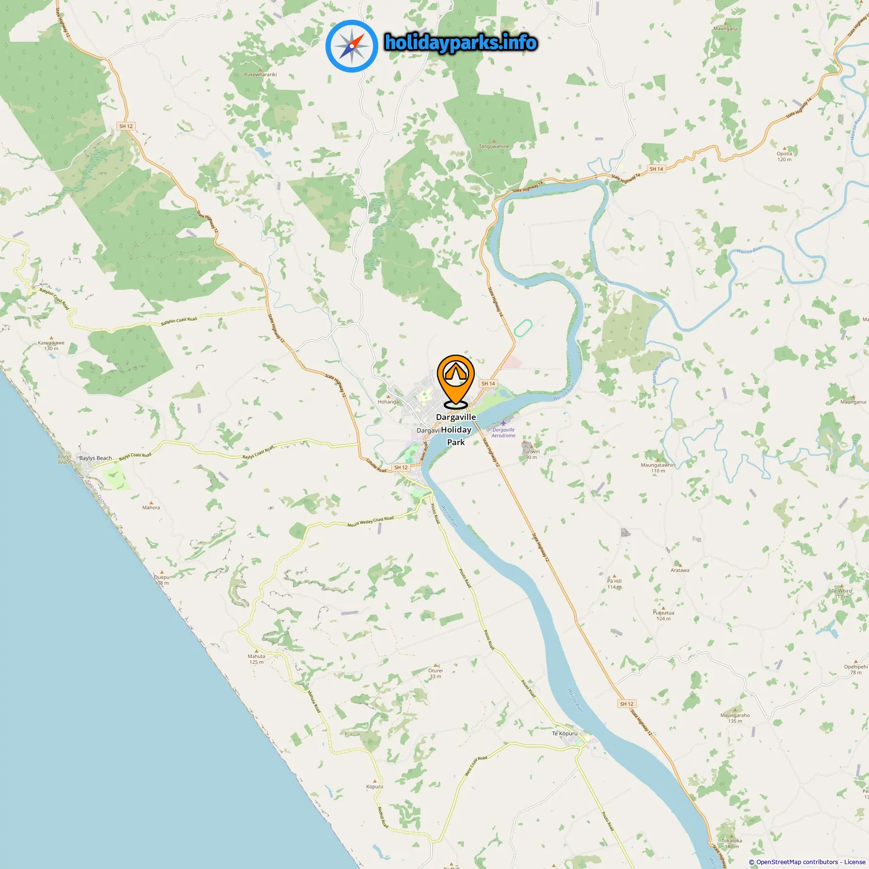Click the Te Kōpuru town label

click(565, 733)
